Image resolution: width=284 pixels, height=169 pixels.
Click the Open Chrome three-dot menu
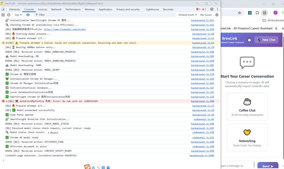(x=283, y=13)
